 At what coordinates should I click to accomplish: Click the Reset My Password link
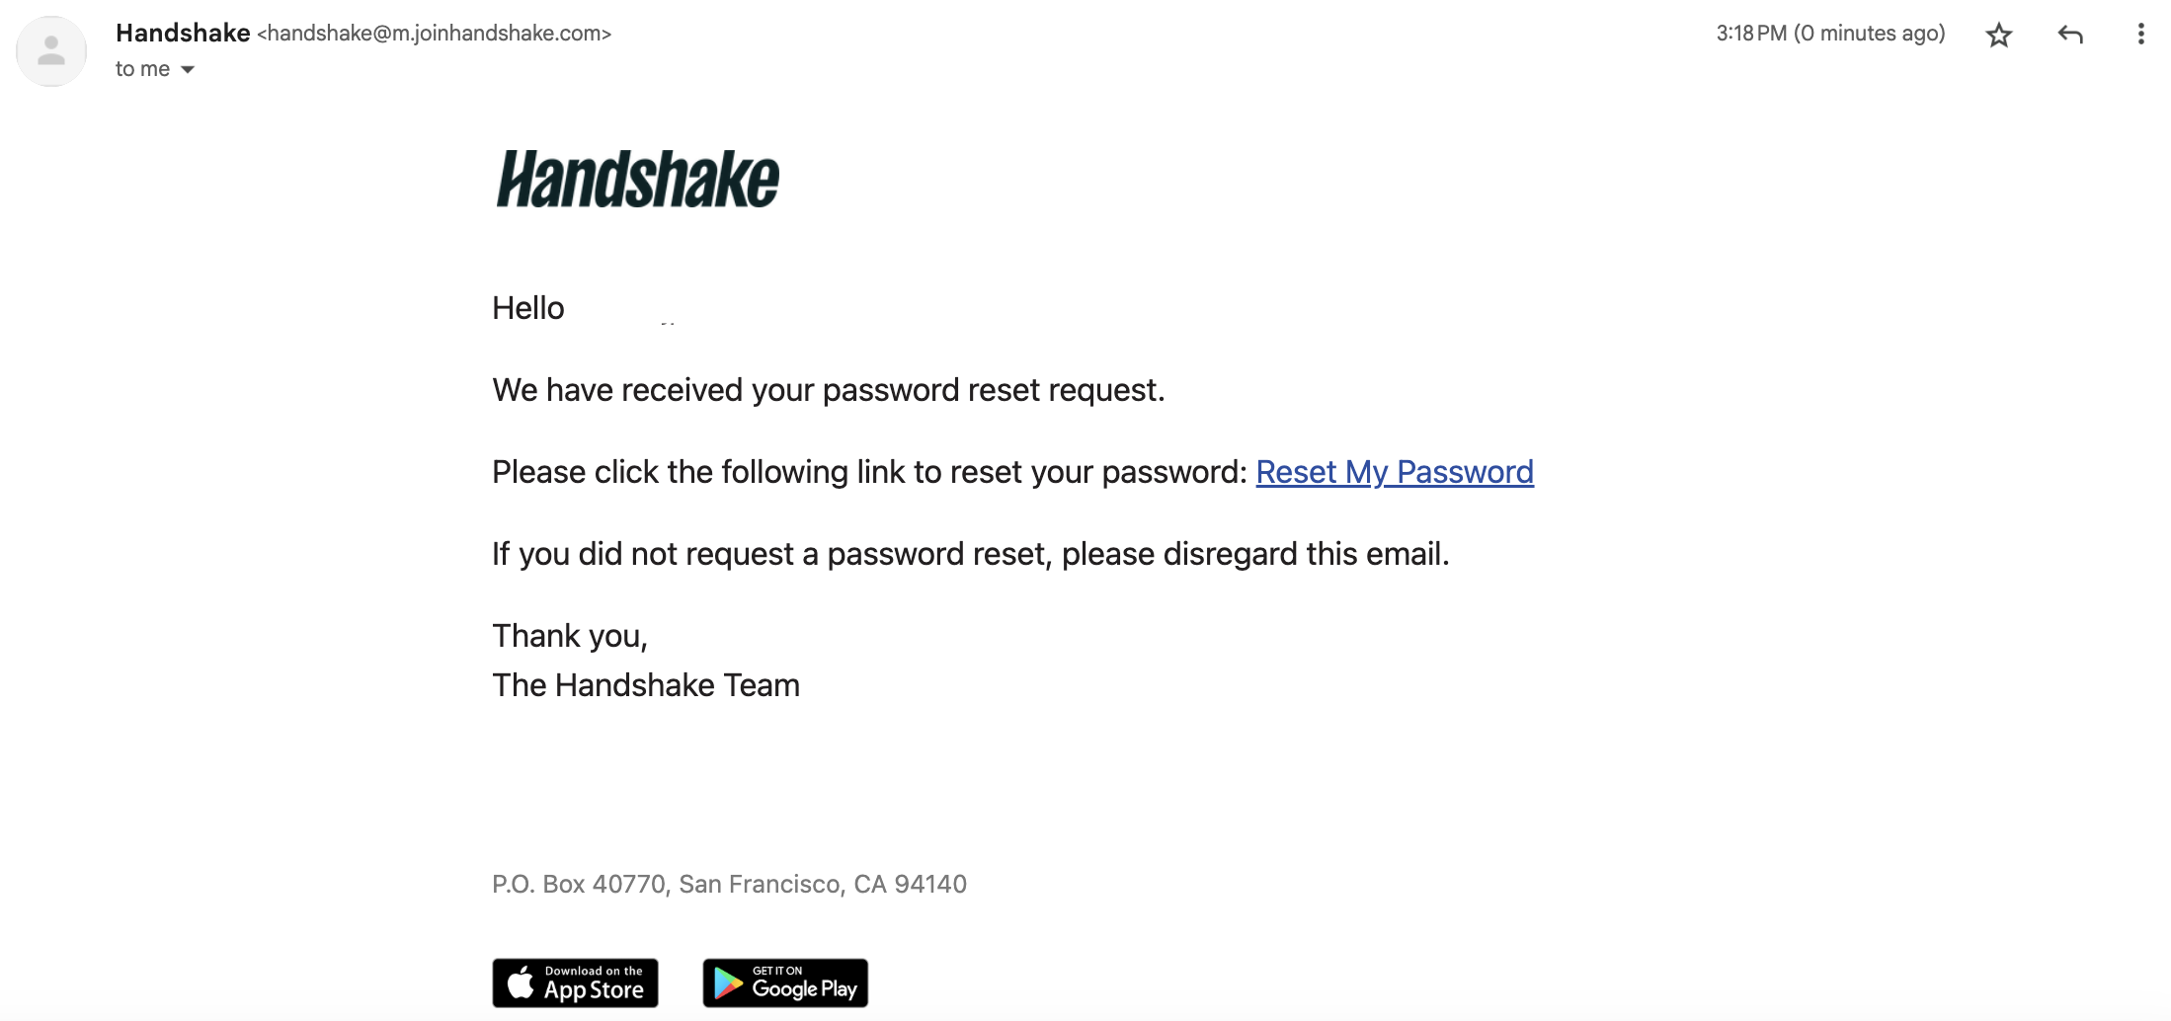pyautogui.click(x=1394, y=472)
